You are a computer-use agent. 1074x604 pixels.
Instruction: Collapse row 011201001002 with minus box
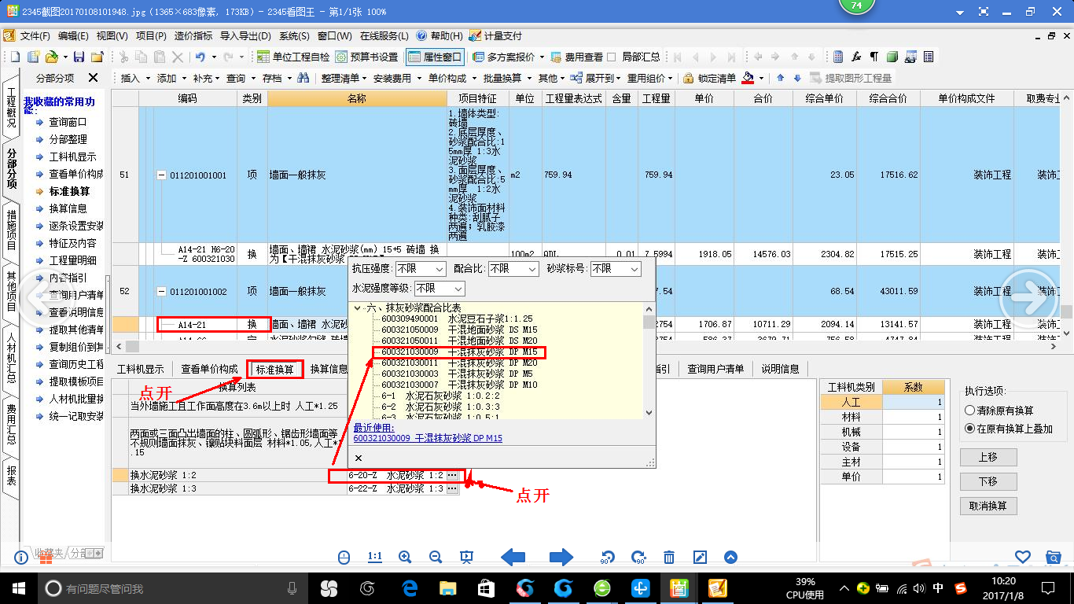pos(162,291)
